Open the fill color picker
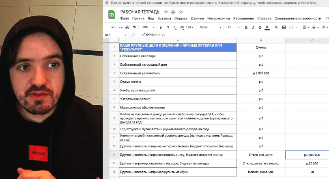The image size is (329, 179). pyautogui.click(x=277, y=27)
